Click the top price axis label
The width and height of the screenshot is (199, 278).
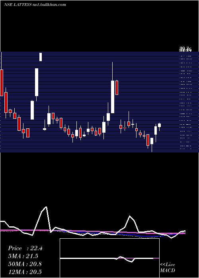185,48
